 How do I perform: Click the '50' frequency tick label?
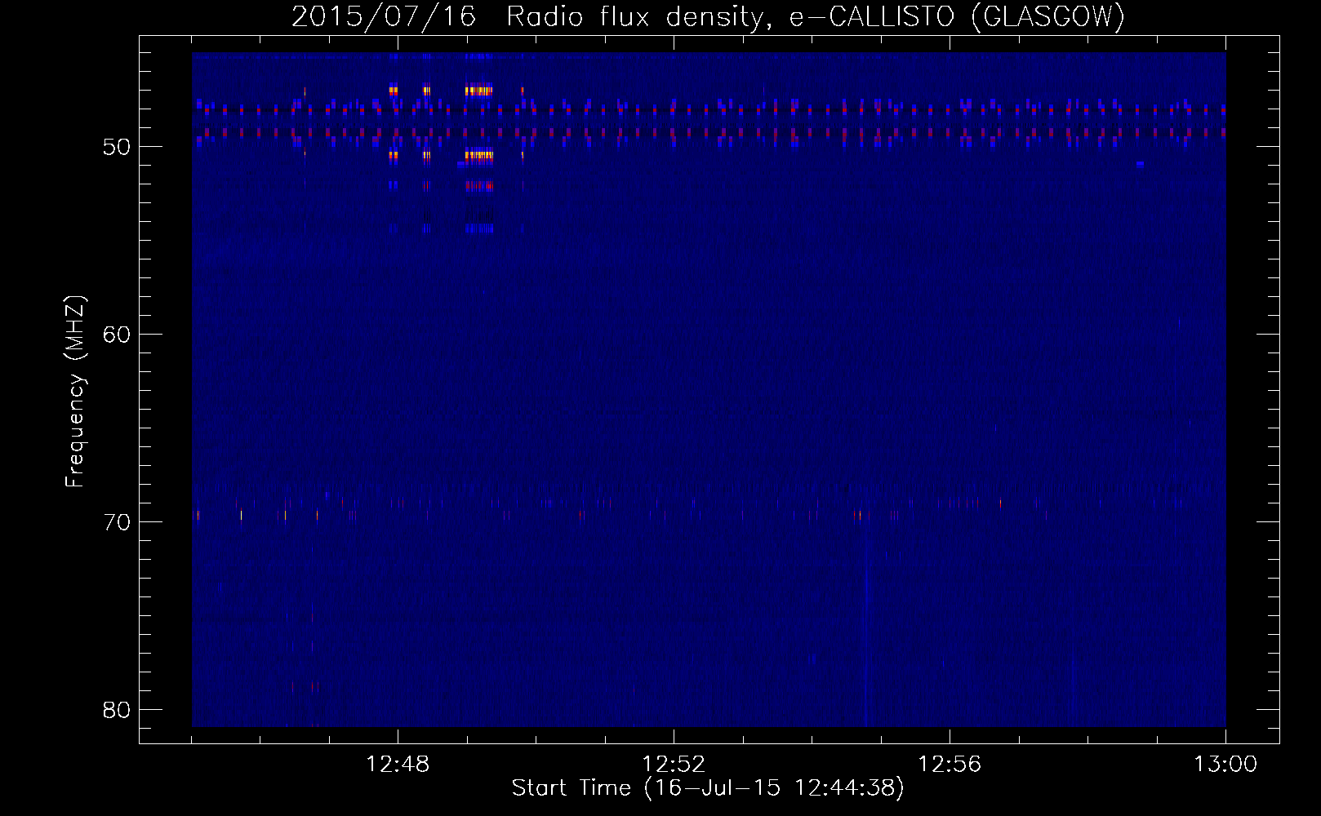[117, 147]
